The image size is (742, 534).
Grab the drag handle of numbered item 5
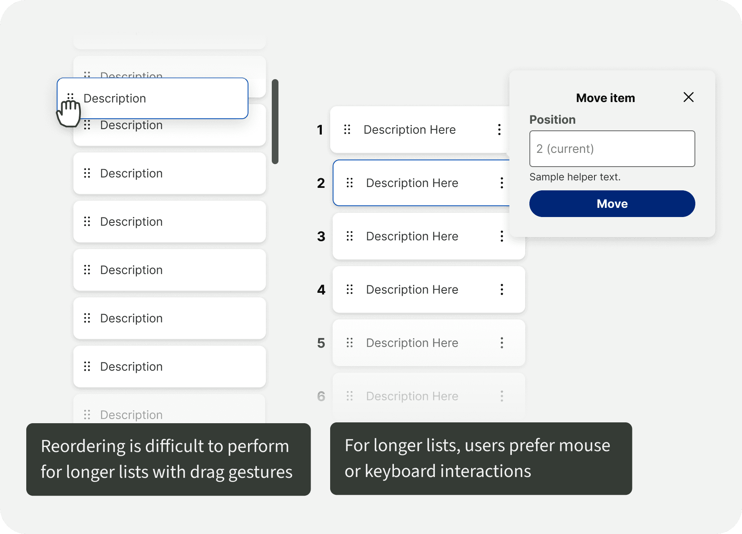point(349,343)
